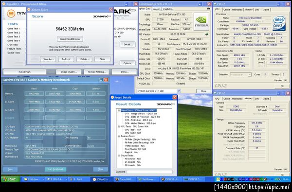Open the grouped 2 CPU-Z taskbar dropdown
292x192 pixels.
pyautogui.click(x=66, y=179)
